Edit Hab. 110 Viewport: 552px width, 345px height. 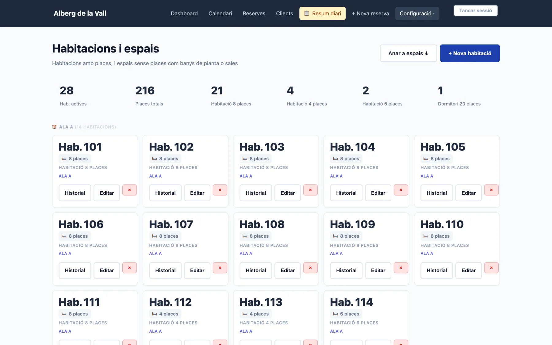pyautogui.click(x=469, y=270)
